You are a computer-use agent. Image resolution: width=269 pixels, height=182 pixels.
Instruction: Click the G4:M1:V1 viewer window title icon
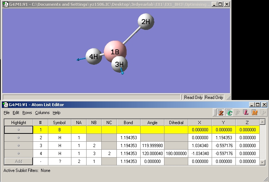(6, 4)
